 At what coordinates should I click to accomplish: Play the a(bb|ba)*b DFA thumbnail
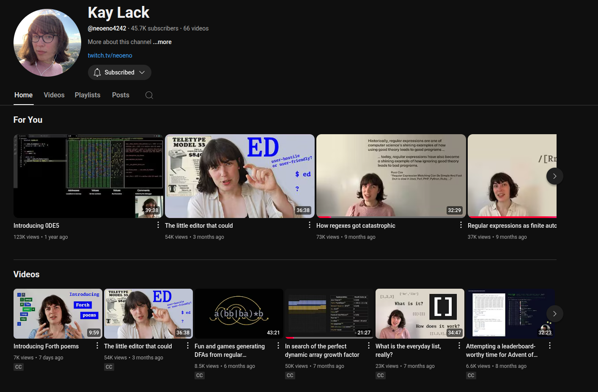tap(239, 314)
